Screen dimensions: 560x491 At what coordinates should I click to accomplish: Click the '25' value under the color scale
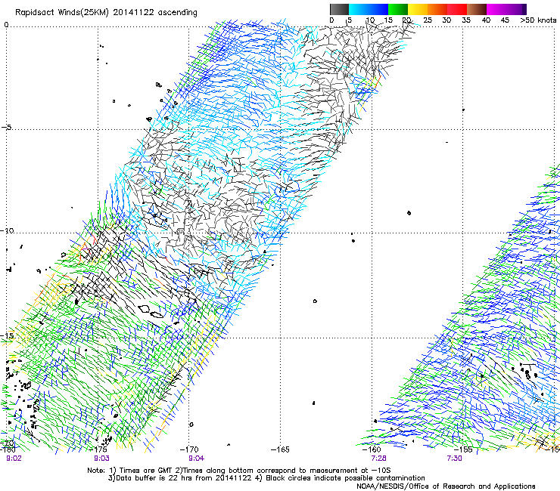point(428,20)
